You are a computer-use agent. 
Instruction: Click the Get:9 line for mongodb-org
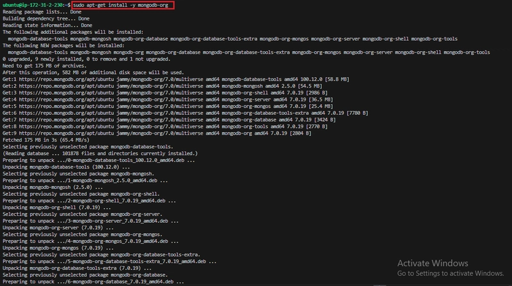coord(157,133)
